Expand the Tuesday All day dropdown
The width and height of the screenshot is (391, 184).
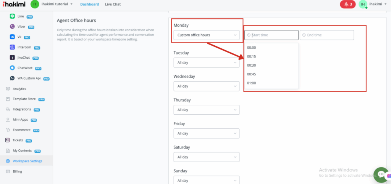pos(207,62)
